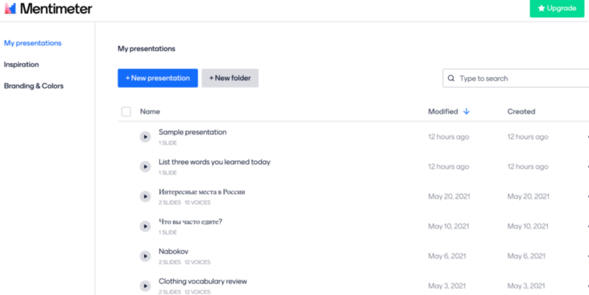
Task: Open List three words you learned today
Action: tap(215, 162)
